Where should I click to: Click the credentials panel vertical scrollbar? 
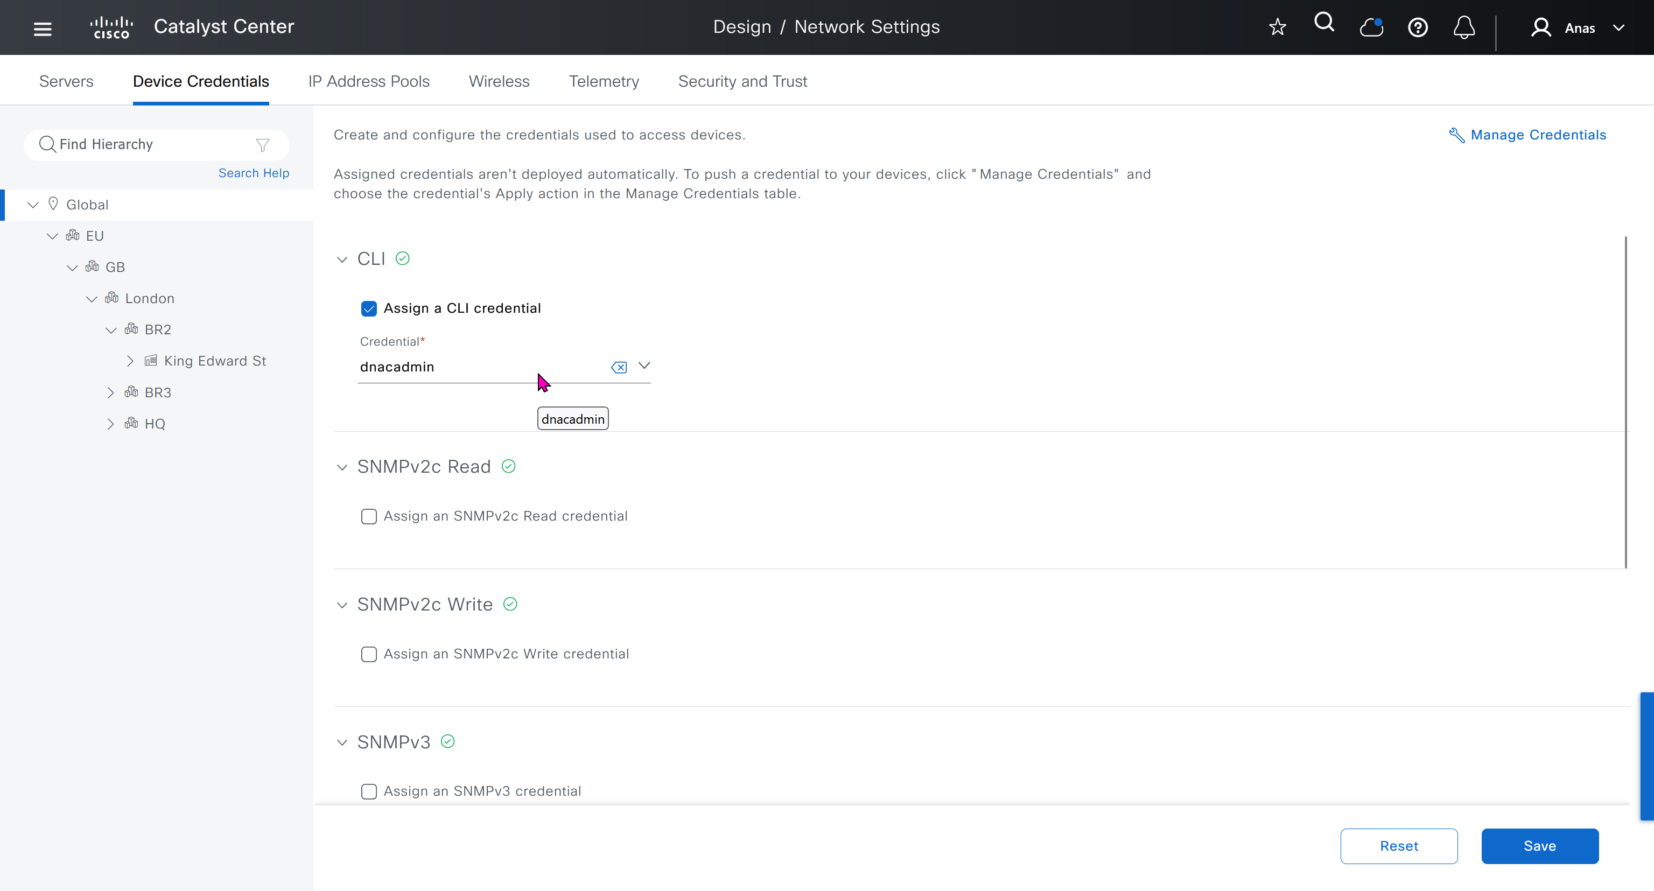[x=1626, y=402]
